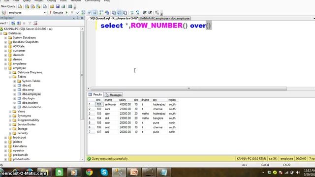Toggle IntelliSense Enabled button
The width and height of the screenshot is (315, 177).
coord(94,12)
